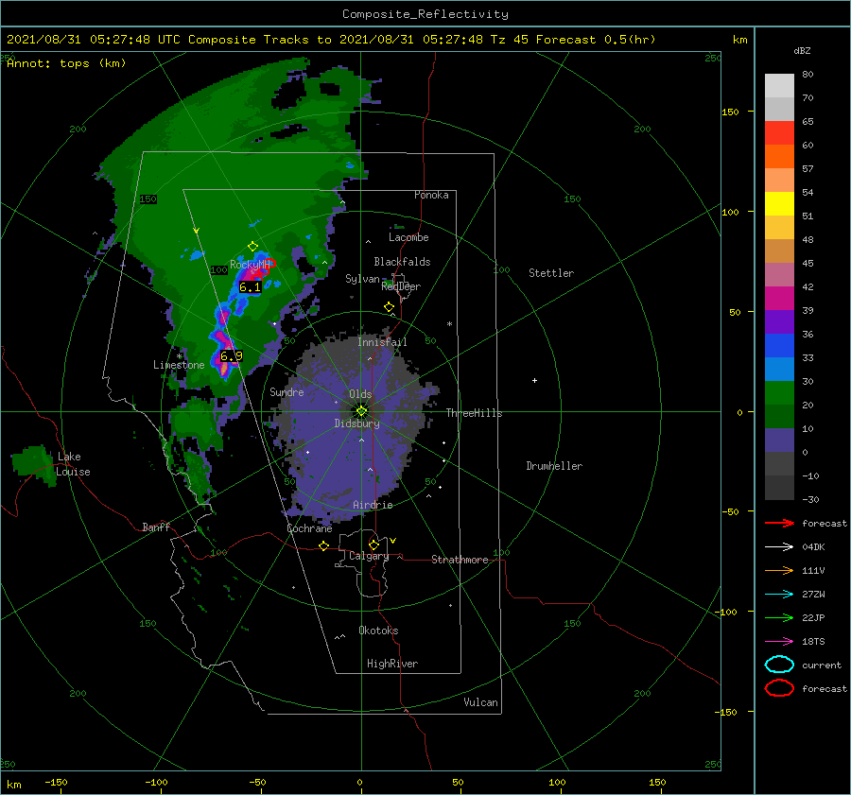The height and width of the screenshot is (795, 851).
Task: Click the ThreeHills town label
Action: [475, 413]
